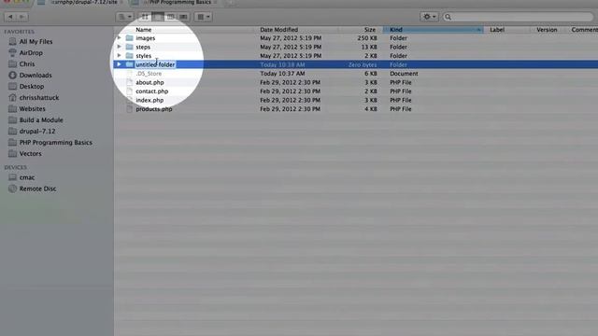The image size is (598, 336).
Task: Open Build a Module in sidebar
Action: pyautogui.click(x=41, y=120)
